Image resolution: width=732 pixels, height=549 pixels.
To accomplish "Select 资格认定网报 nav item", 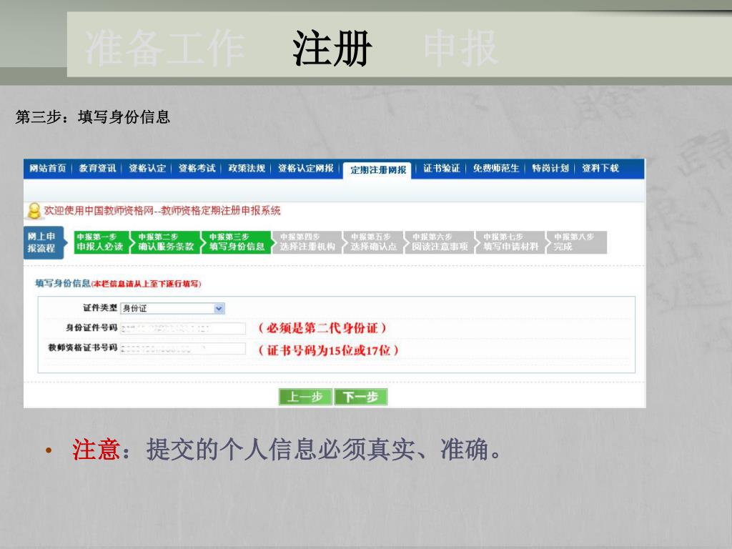I will [x=306, y=168].
